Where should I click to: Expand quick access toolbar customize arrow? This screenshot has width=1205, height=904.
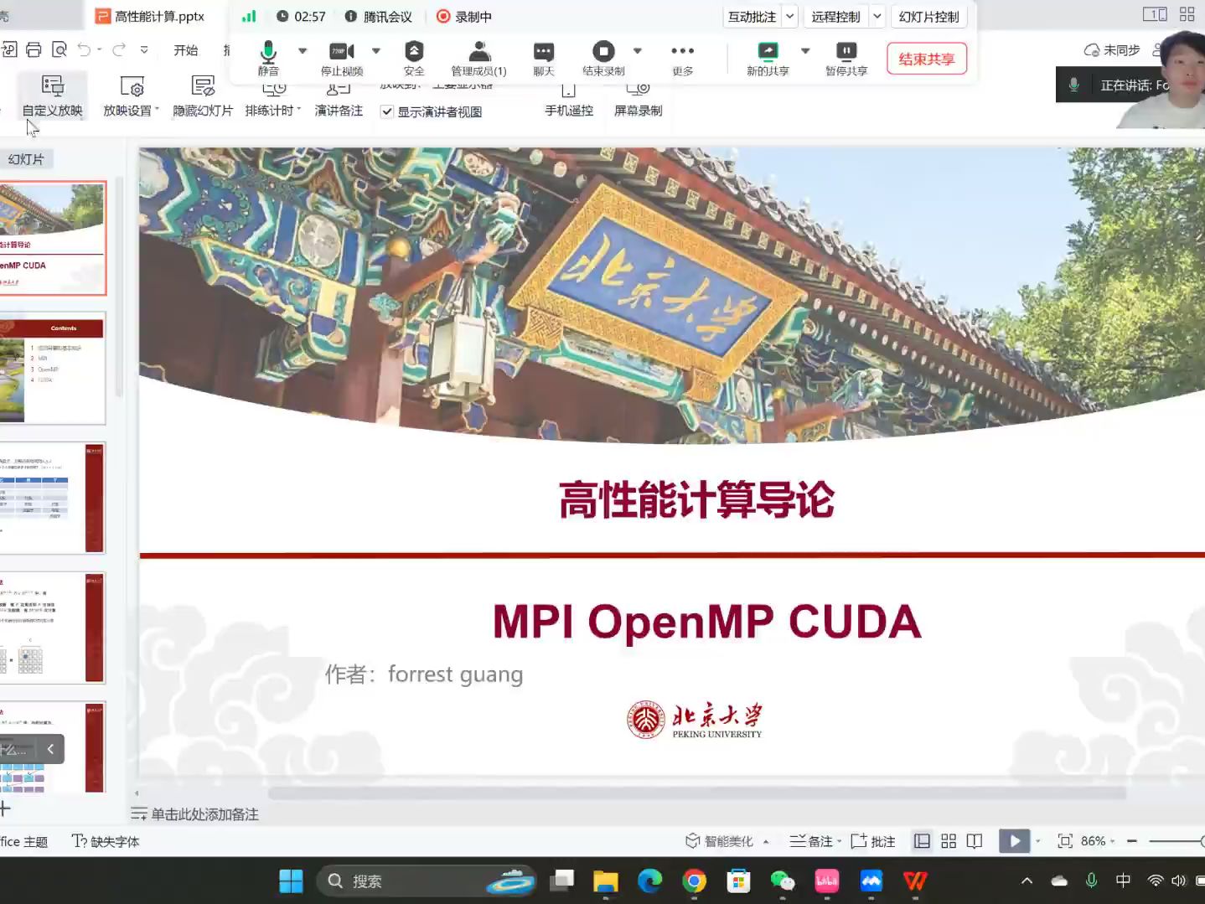coord(144,49)
